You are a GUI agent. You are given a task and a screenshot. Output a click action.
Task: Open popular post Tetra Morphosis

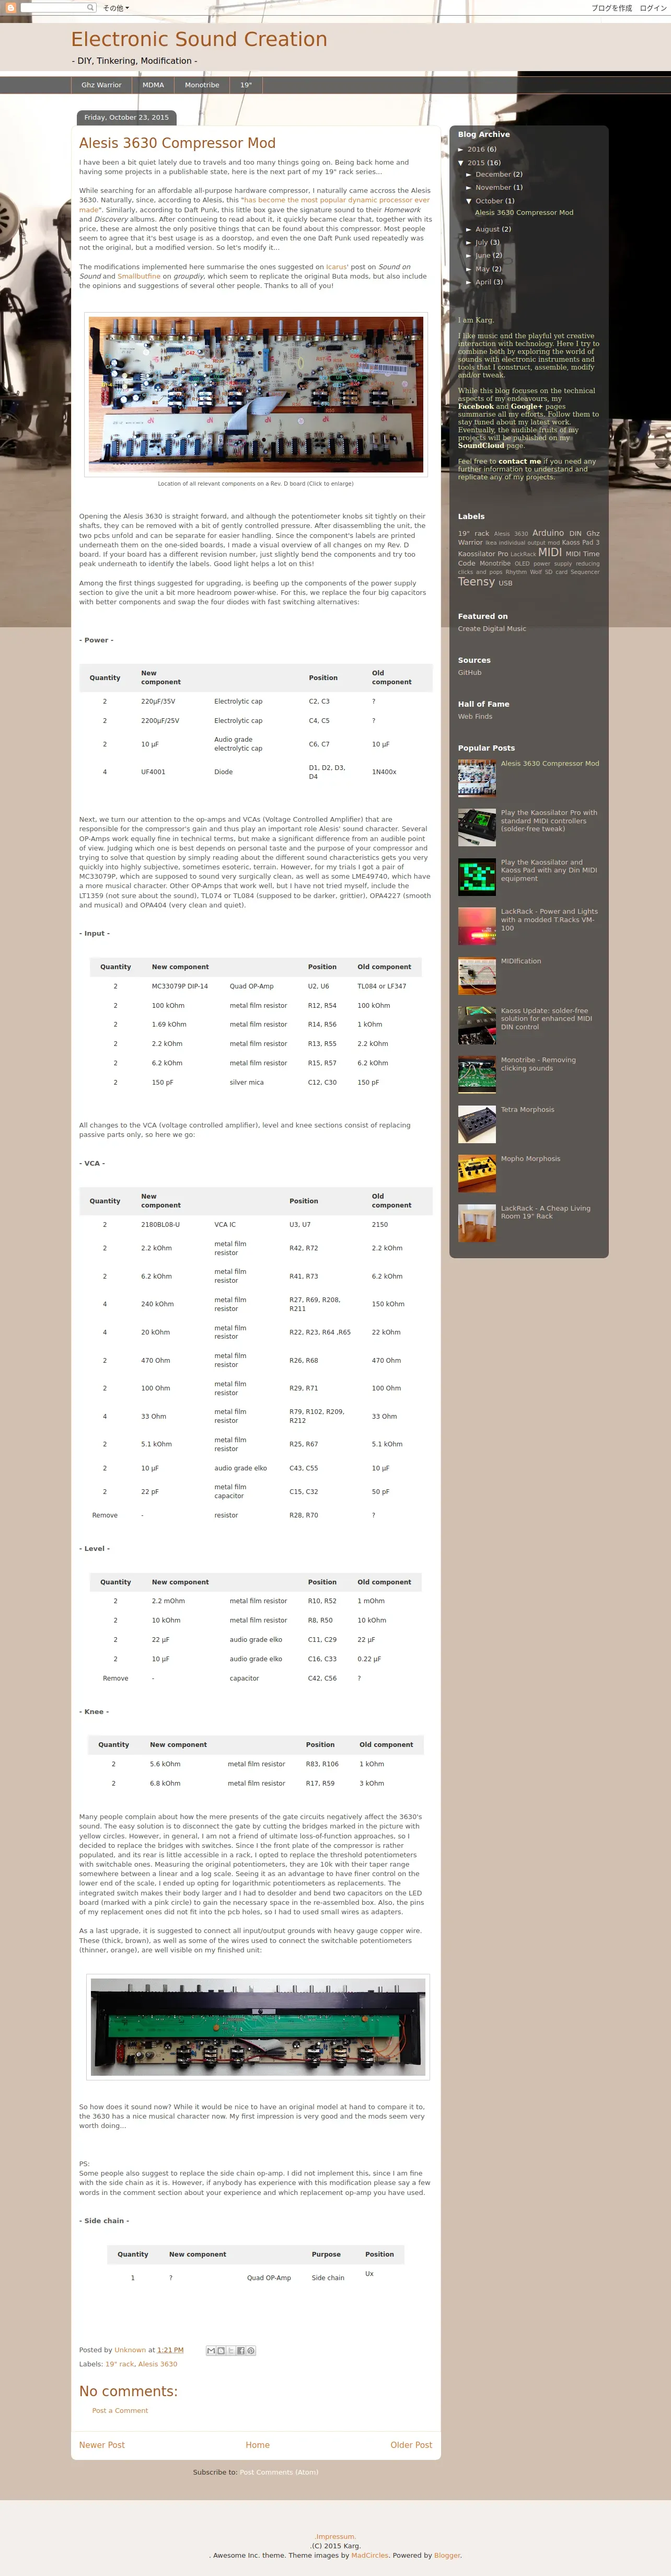point(527,1109)
